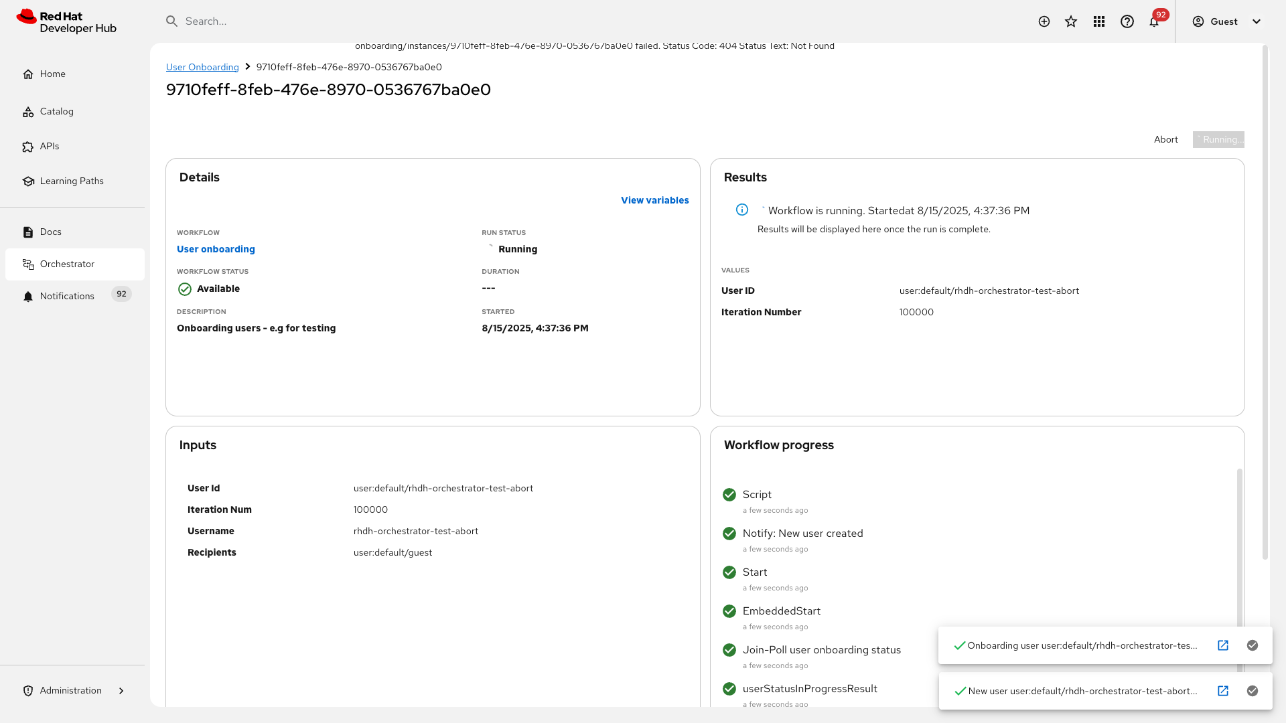1286x723 pixels.
Task: Click the Red Hat Developer Hub logo
Action: [66, 21]
